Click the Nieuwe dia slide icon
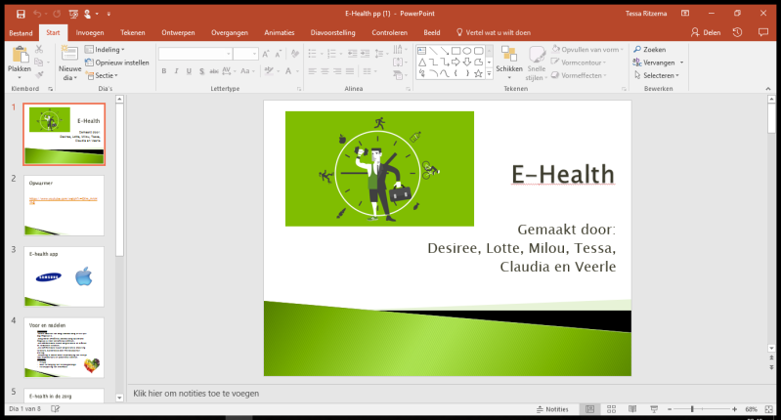Screen dimensions: 781x420 69,56
